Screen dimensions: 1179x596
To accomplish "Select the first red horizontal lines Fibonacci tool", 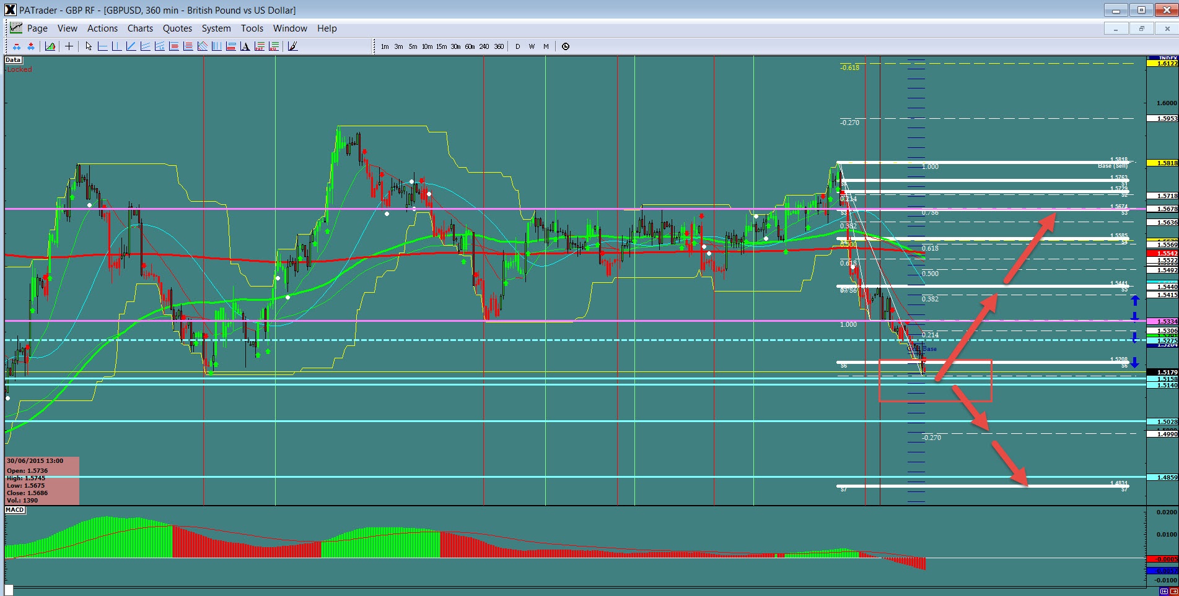I will click(x=173, y=46).
